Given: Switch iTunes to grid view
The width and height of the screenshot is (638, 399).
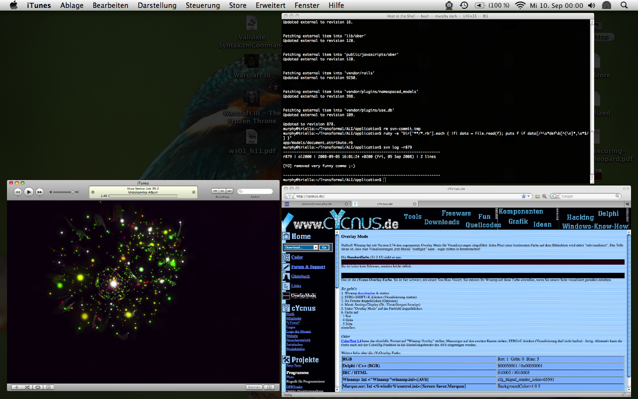Looking at the screenshot, I should [x=222, y=191].
